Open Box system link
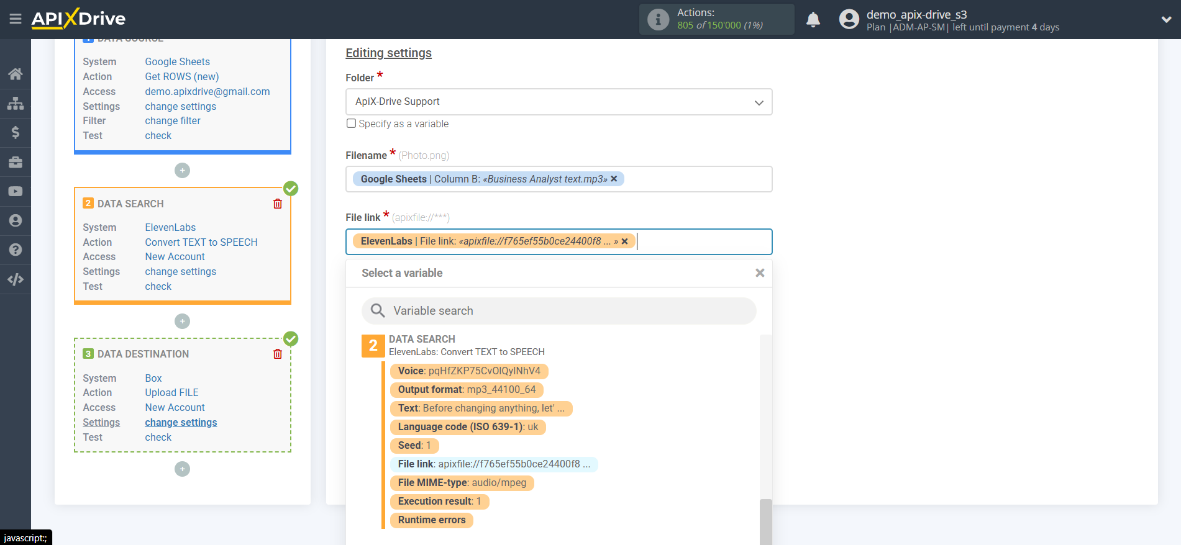 tap(153, 378)
